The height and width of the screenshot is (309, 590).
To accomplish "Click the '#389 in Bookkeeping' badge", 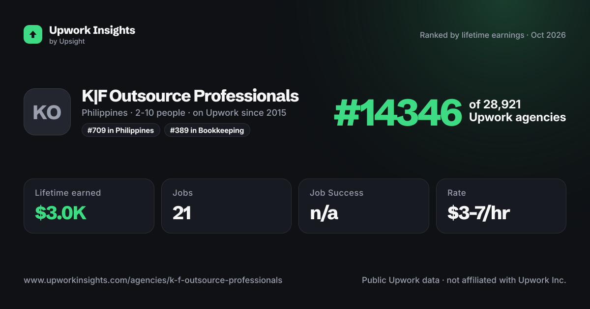I will [x=207, y=130].
